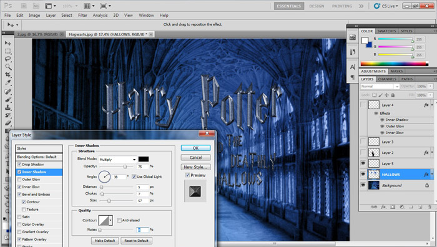The image size is (437, 247).
Task: Open the Character panel icon
Action: (x=353, y=67)
